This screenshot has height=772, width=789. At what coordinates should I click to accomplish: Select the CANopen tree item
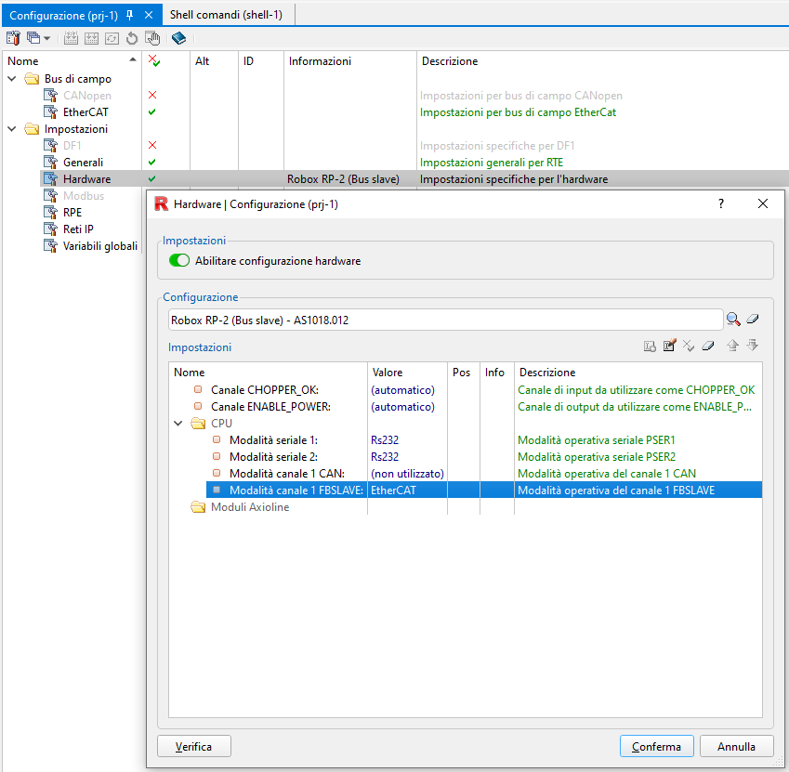pyautogui.click(x=87, y=96)
